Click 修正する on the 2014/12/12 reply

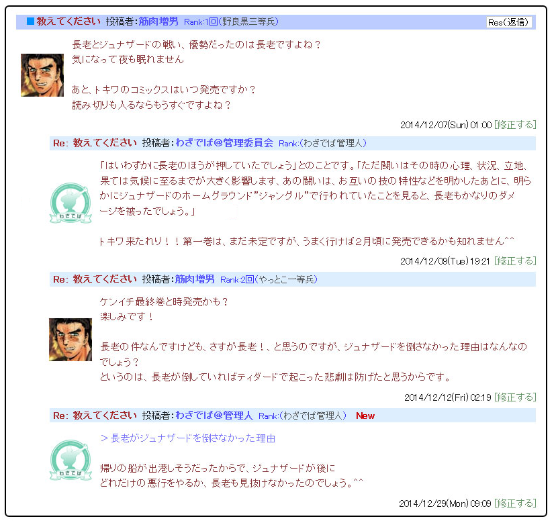tap(515, 397)
